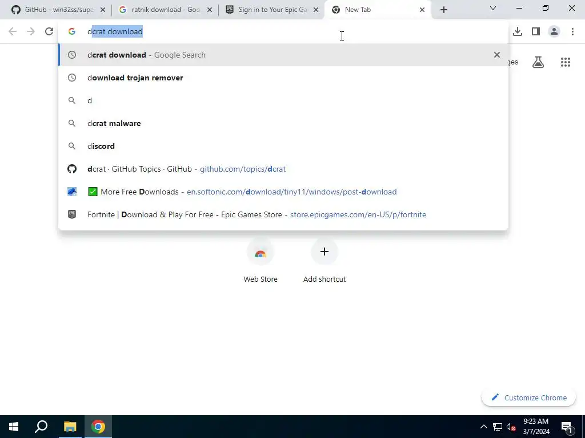Image resolution: width=585 pixels, height=438 pixels.
Task: Open the Web Store shortcut
Action: point(261,260)
